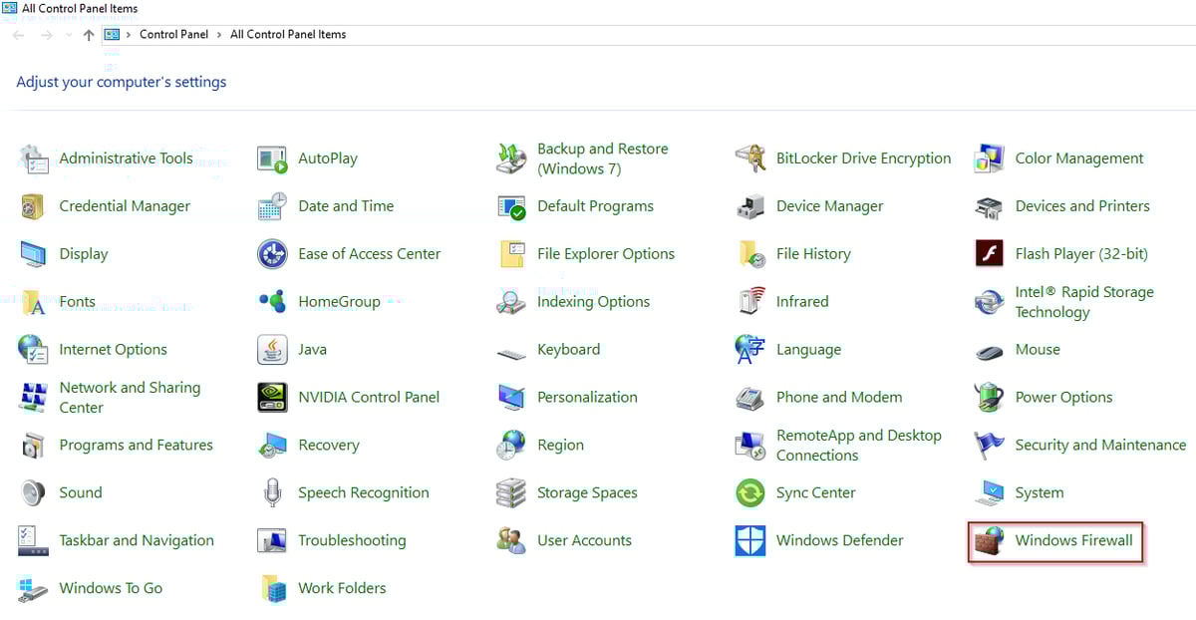
Task: Click All Control Panel Items breadcrumb
Action: tap(288, 34)
